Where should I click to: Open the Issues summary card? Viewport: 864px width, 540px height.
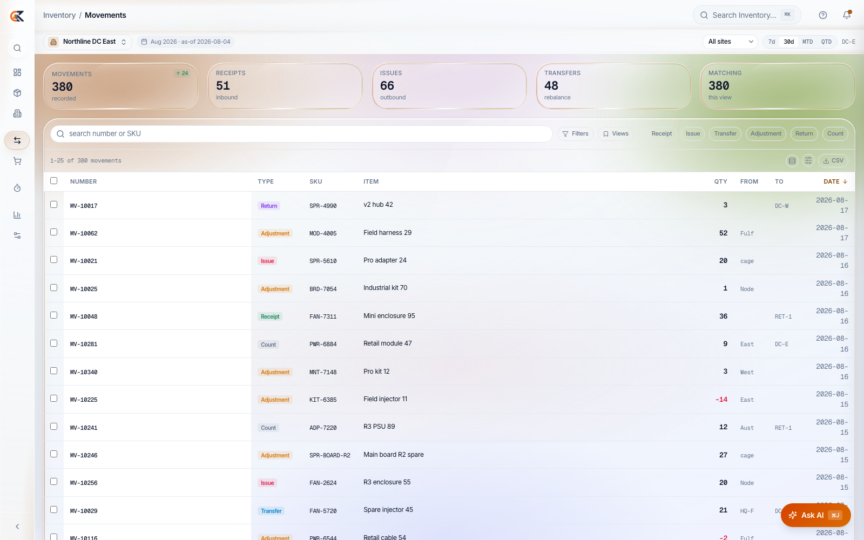449,86
